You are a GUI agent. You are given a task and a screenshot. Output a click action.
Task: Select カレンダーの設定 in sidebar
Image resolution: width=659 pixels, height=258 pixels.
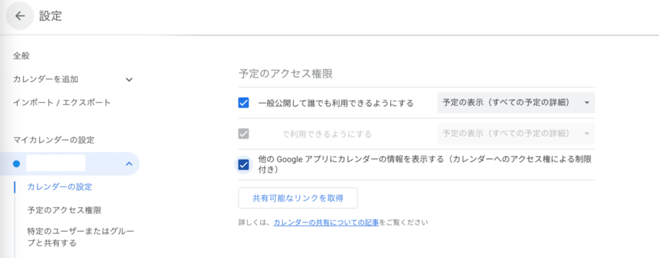59,187
